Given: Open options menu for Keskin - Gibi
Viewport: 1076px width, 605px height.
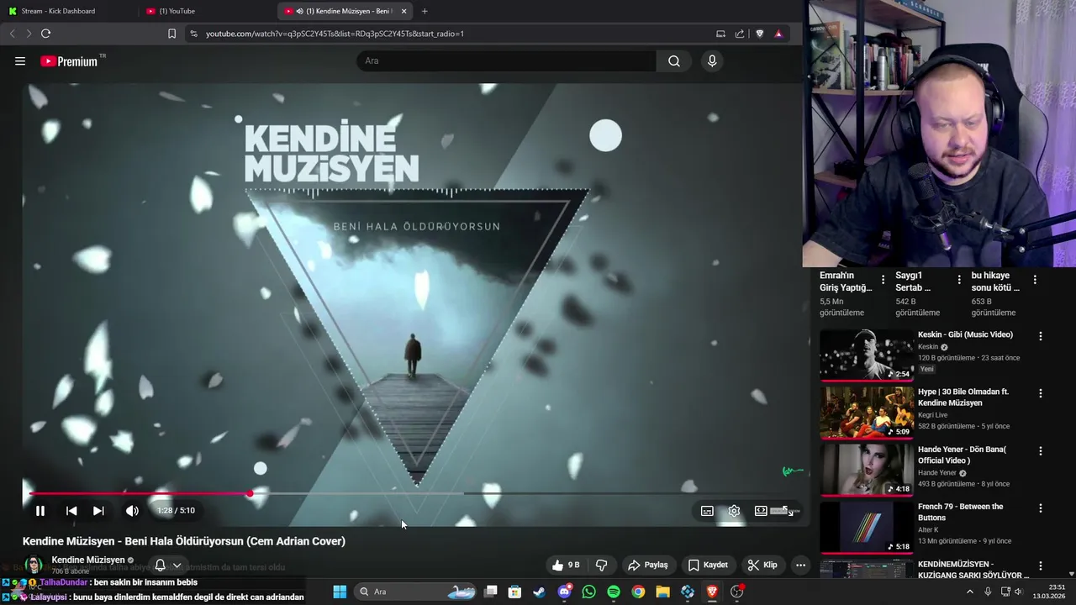Looking at the screenshot, I should (x=1040, y=336).
